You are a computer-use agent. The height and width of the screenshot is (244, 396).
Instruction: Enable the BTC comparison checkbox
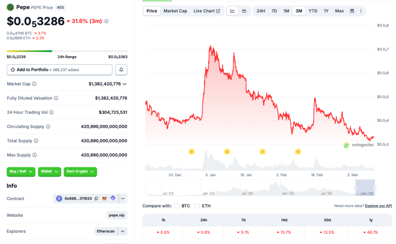[177, 206]
